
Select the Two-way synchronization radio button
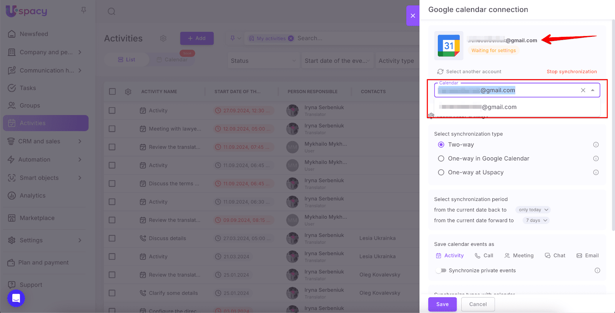pos(441,145)
